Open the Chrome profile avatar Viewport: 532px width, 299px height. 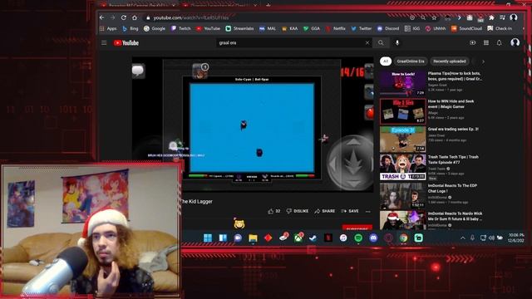[514, 17]
